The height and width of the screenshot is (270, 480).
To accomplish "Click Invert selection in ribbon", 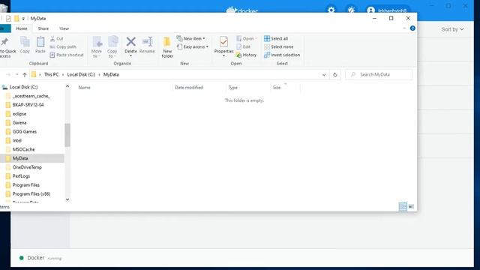I will pyautogui.click(x=282, y=55).
